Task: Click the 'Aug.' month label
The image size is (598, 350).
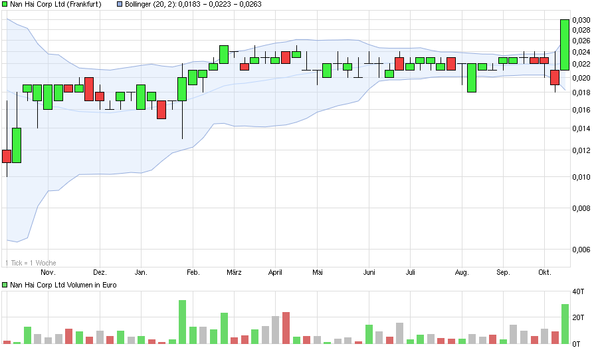Action: point(462,272)
